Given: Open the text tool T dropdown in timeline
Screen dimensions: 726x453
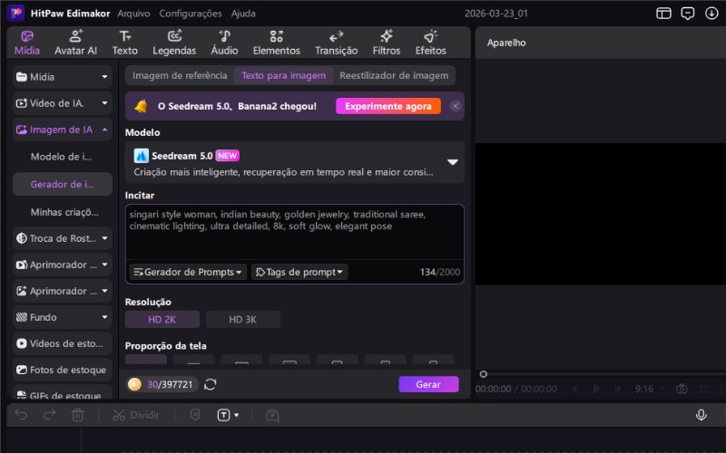Looking at the screenshot, I should (237, 415).
